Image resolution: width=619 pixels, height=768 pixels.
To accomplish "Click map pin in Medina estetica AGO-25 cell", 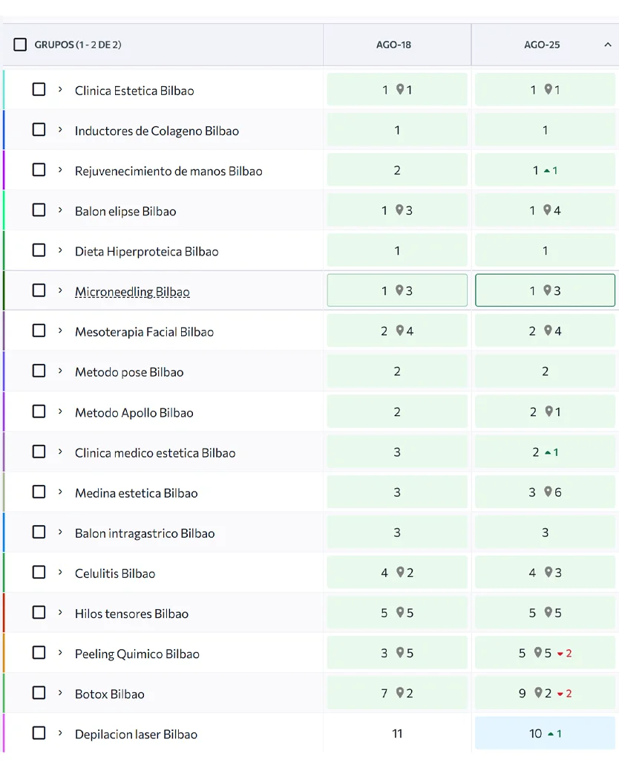I will click(x=548, y=491).
